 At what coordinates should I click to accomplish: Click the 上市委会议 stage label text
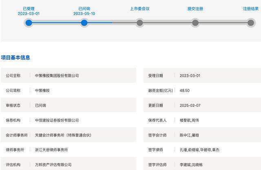coord(140,9)
